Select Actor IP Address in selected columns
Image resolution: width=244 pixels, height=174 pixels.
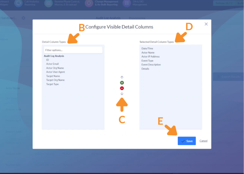pyautogui.click(x=150, y=57)
